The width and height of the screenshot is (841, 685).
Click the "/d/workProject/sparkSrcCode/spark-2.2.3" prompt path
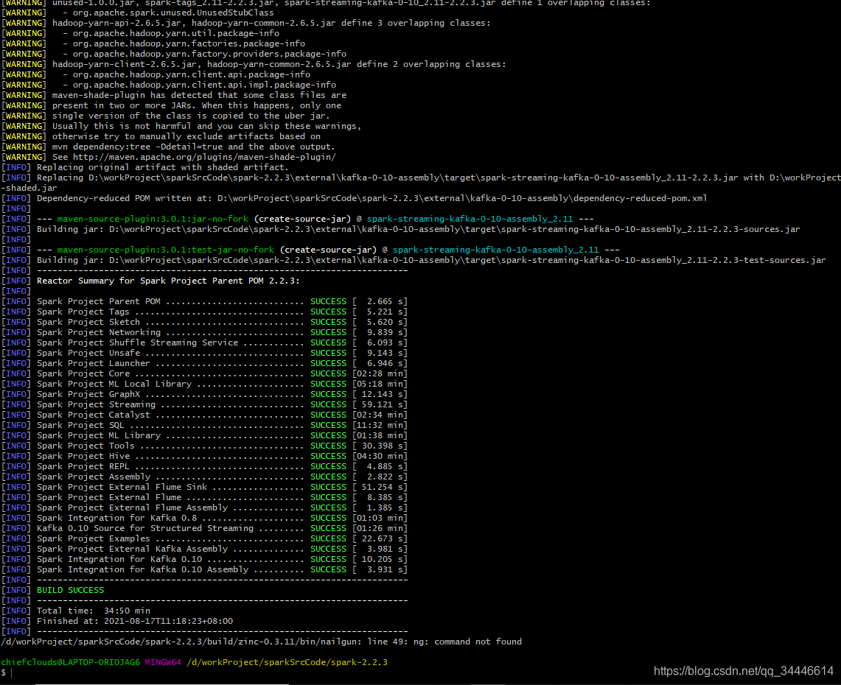tap(287, 662)
